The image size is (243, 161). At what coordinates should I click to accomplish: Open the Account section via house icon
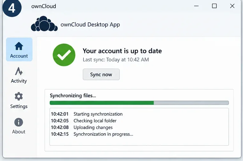(19, 46)
